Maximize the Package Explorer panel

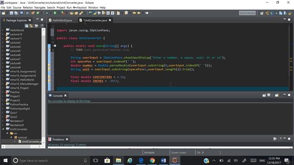point(42,19)
